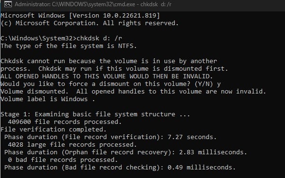Click 'The type of the file system is NTFS' line
Image resolution: width=285 pixels, height=178 pixels.
tap(68, 46)
